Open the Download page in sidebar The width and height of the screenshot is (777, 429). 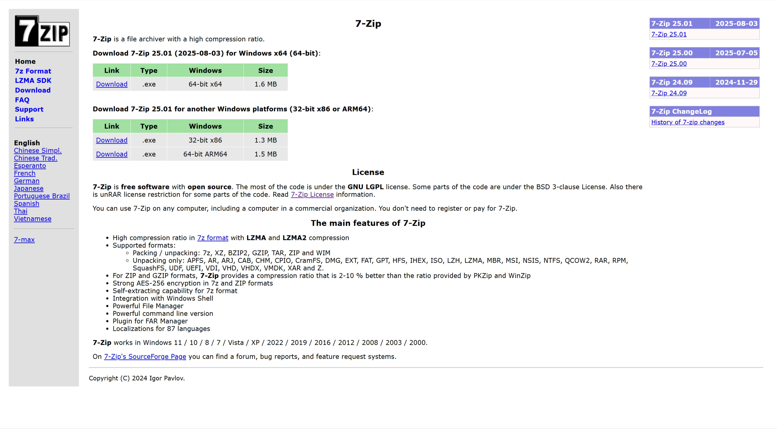(x=33, y=90)
